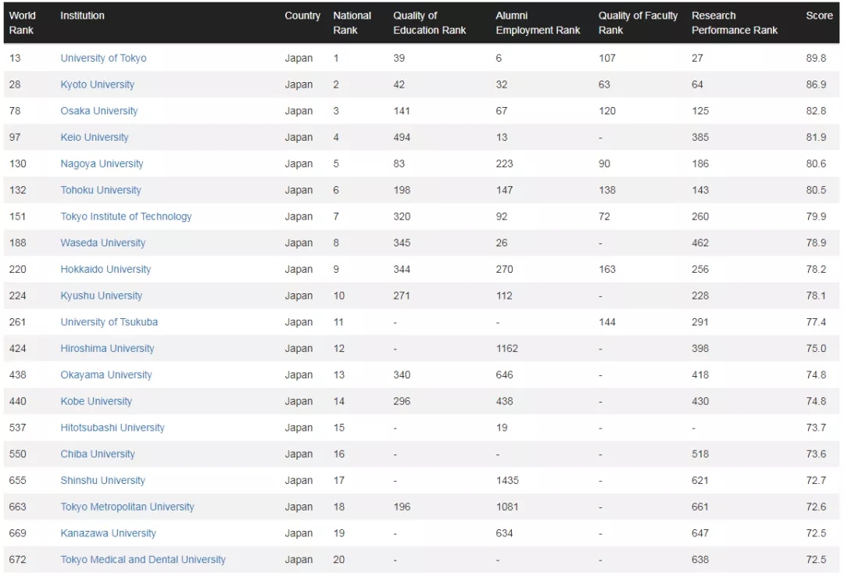The height and width of the screenshot is (577, 844).
Task: Open the Waseda University link
Action: (x=103, y=243)
